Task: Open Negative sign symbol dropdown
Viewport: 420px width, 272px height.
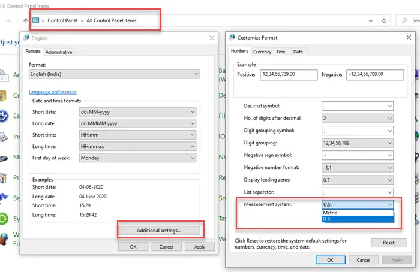Action: [x=358, y=155]
